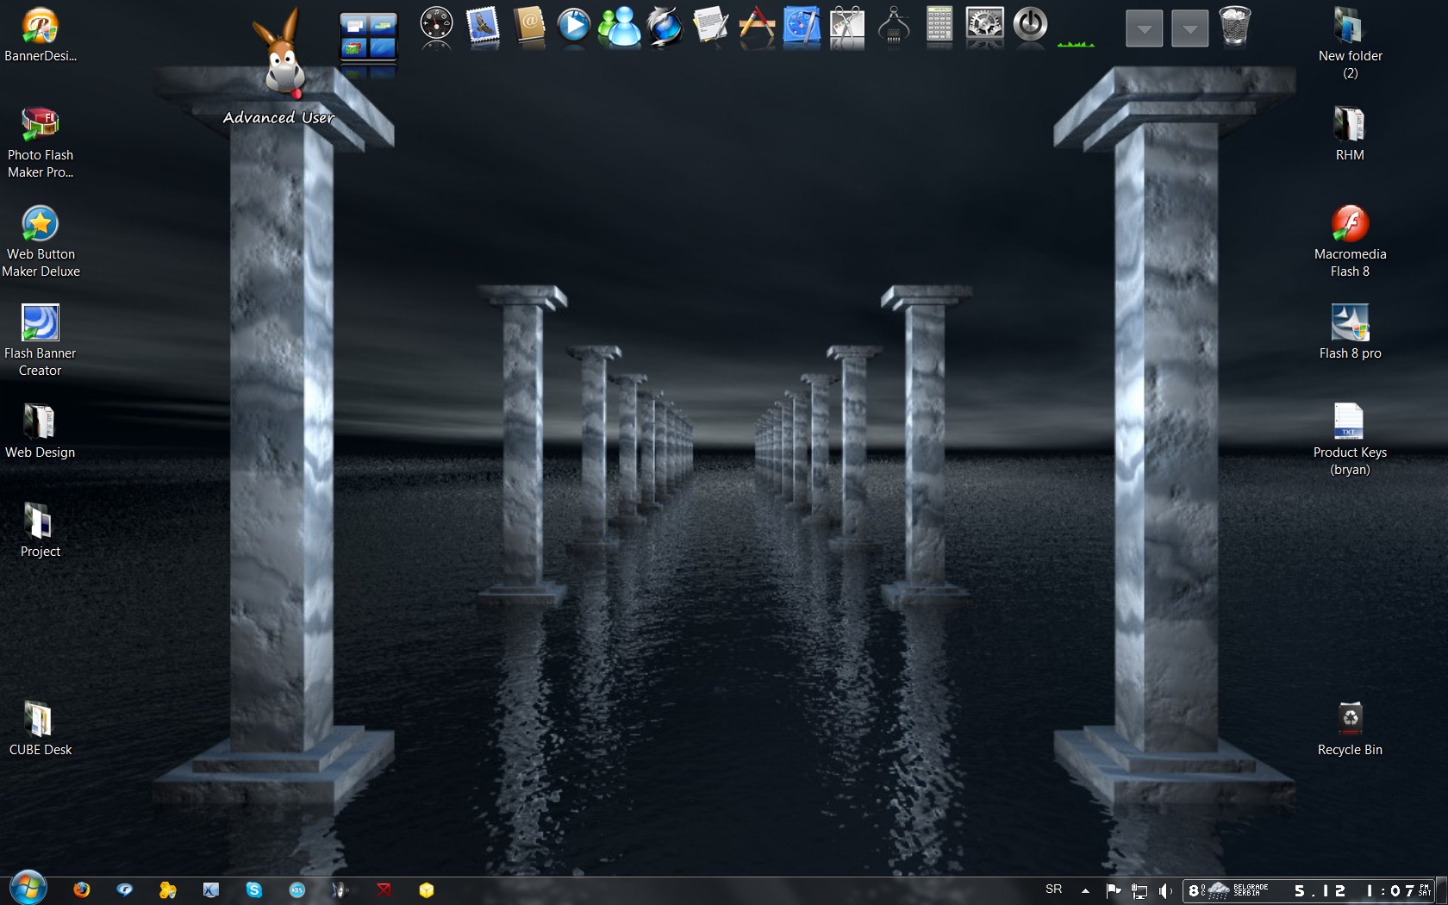Click the SR input language indicator

click(1053, 889)
